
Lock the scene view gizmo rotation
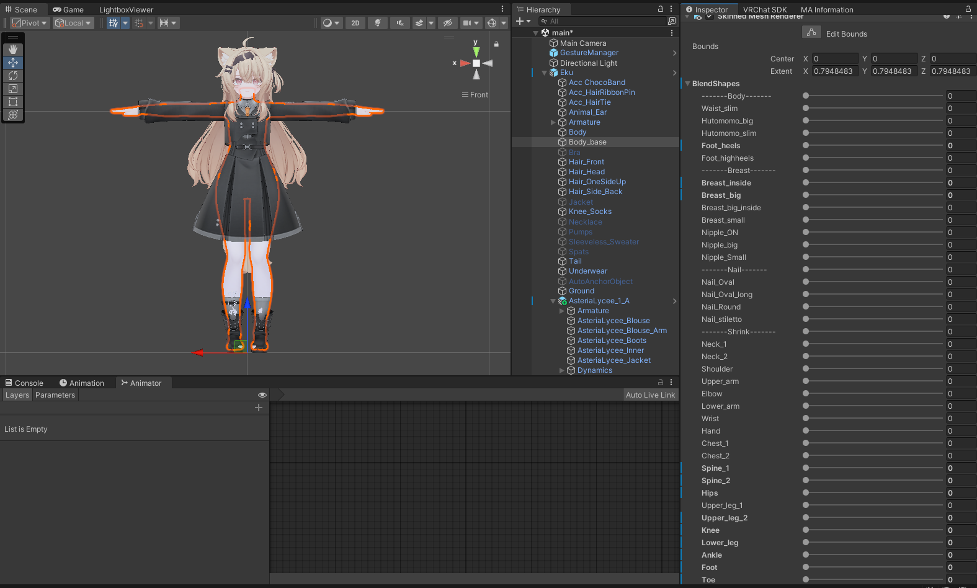click(496, 44)
